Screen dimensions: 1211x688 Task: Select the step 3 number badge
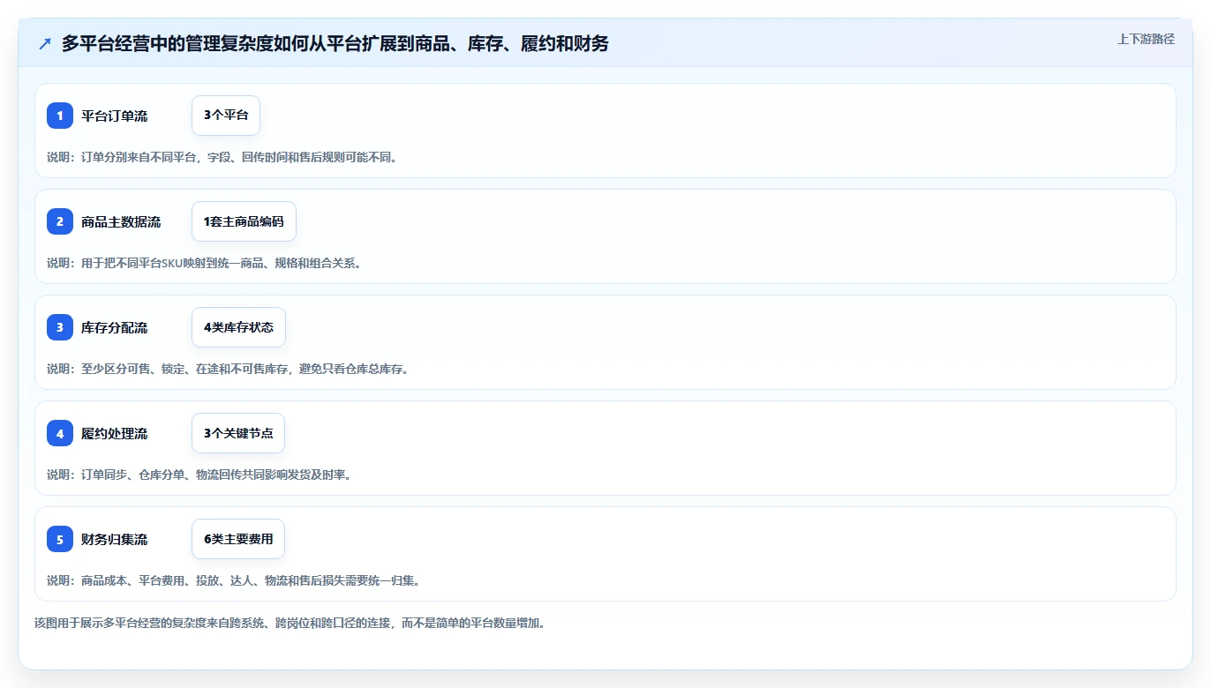(60, 327)
